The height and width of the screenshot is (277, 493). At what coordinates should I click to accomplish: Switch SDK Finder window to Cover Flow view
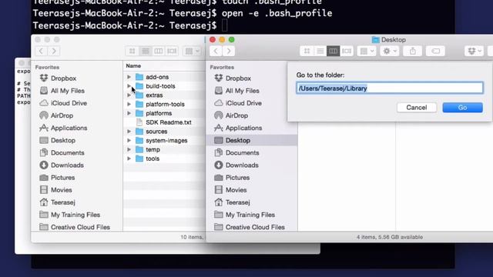click(172, 51)
